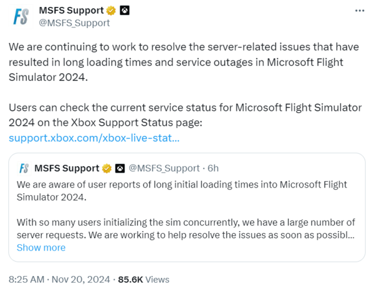374x291 pixels.
Task: Click the 85.6K Views count
Action: (143, 279)
